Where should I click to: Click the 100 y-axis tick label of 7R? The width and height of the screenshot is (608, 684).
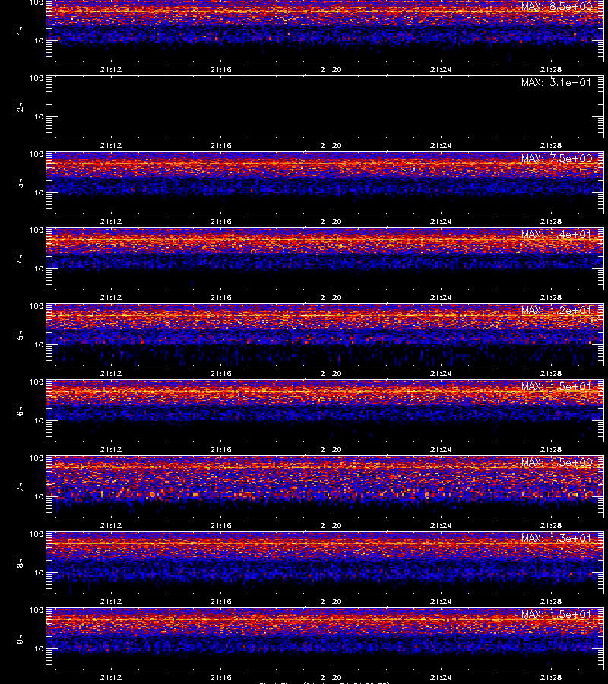(x=36, y=458)
